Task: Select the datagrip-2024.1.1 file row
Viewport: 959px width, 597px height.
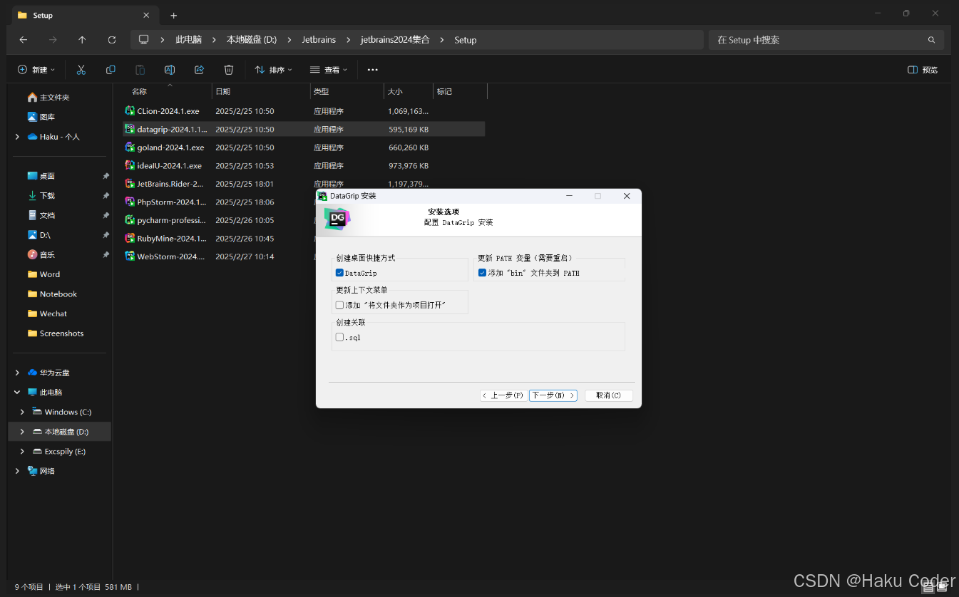Action: click(304, 129)
